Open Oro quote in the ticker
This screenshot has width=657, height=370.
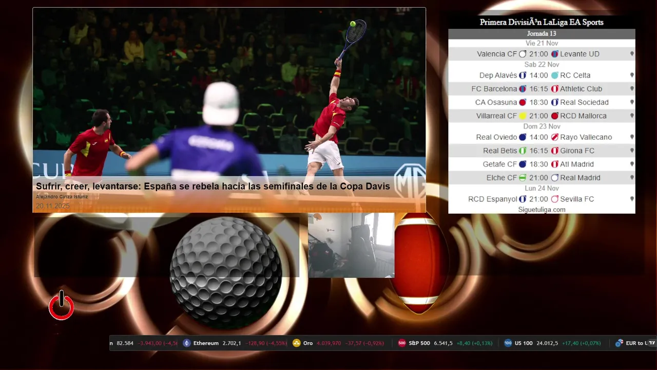tap(338, 343)
